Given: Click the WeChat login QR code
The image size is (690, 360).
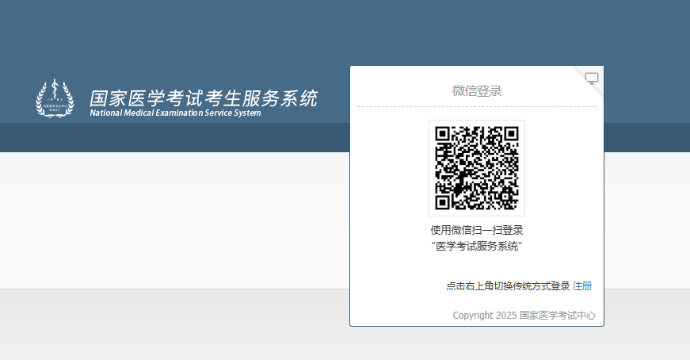Looking at the screenshot, I should coord(477,168).
